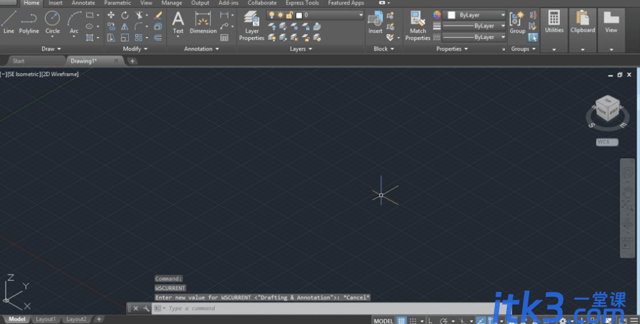Expand the Modify panel
The height and width of the screenshot is (324, 640).
135,49
